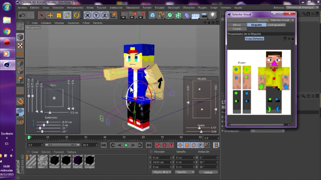Select the Cape material thumbnail

click(31, 161)
